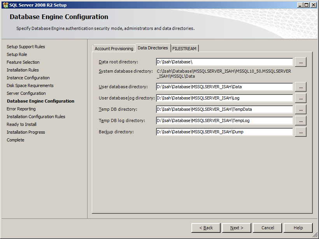
Task: Browse for the Temp DB log directory
Action: (300, 120)
